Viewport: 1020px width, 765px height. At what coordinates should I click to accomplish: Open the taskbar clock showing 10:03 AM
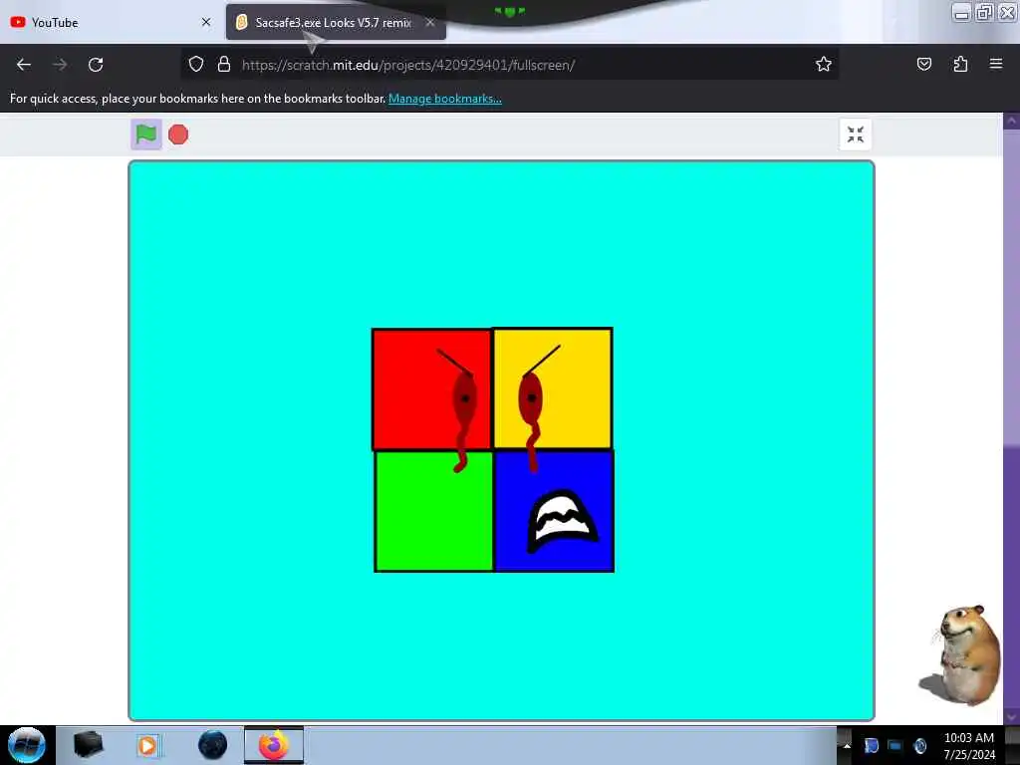click(969, 746)
